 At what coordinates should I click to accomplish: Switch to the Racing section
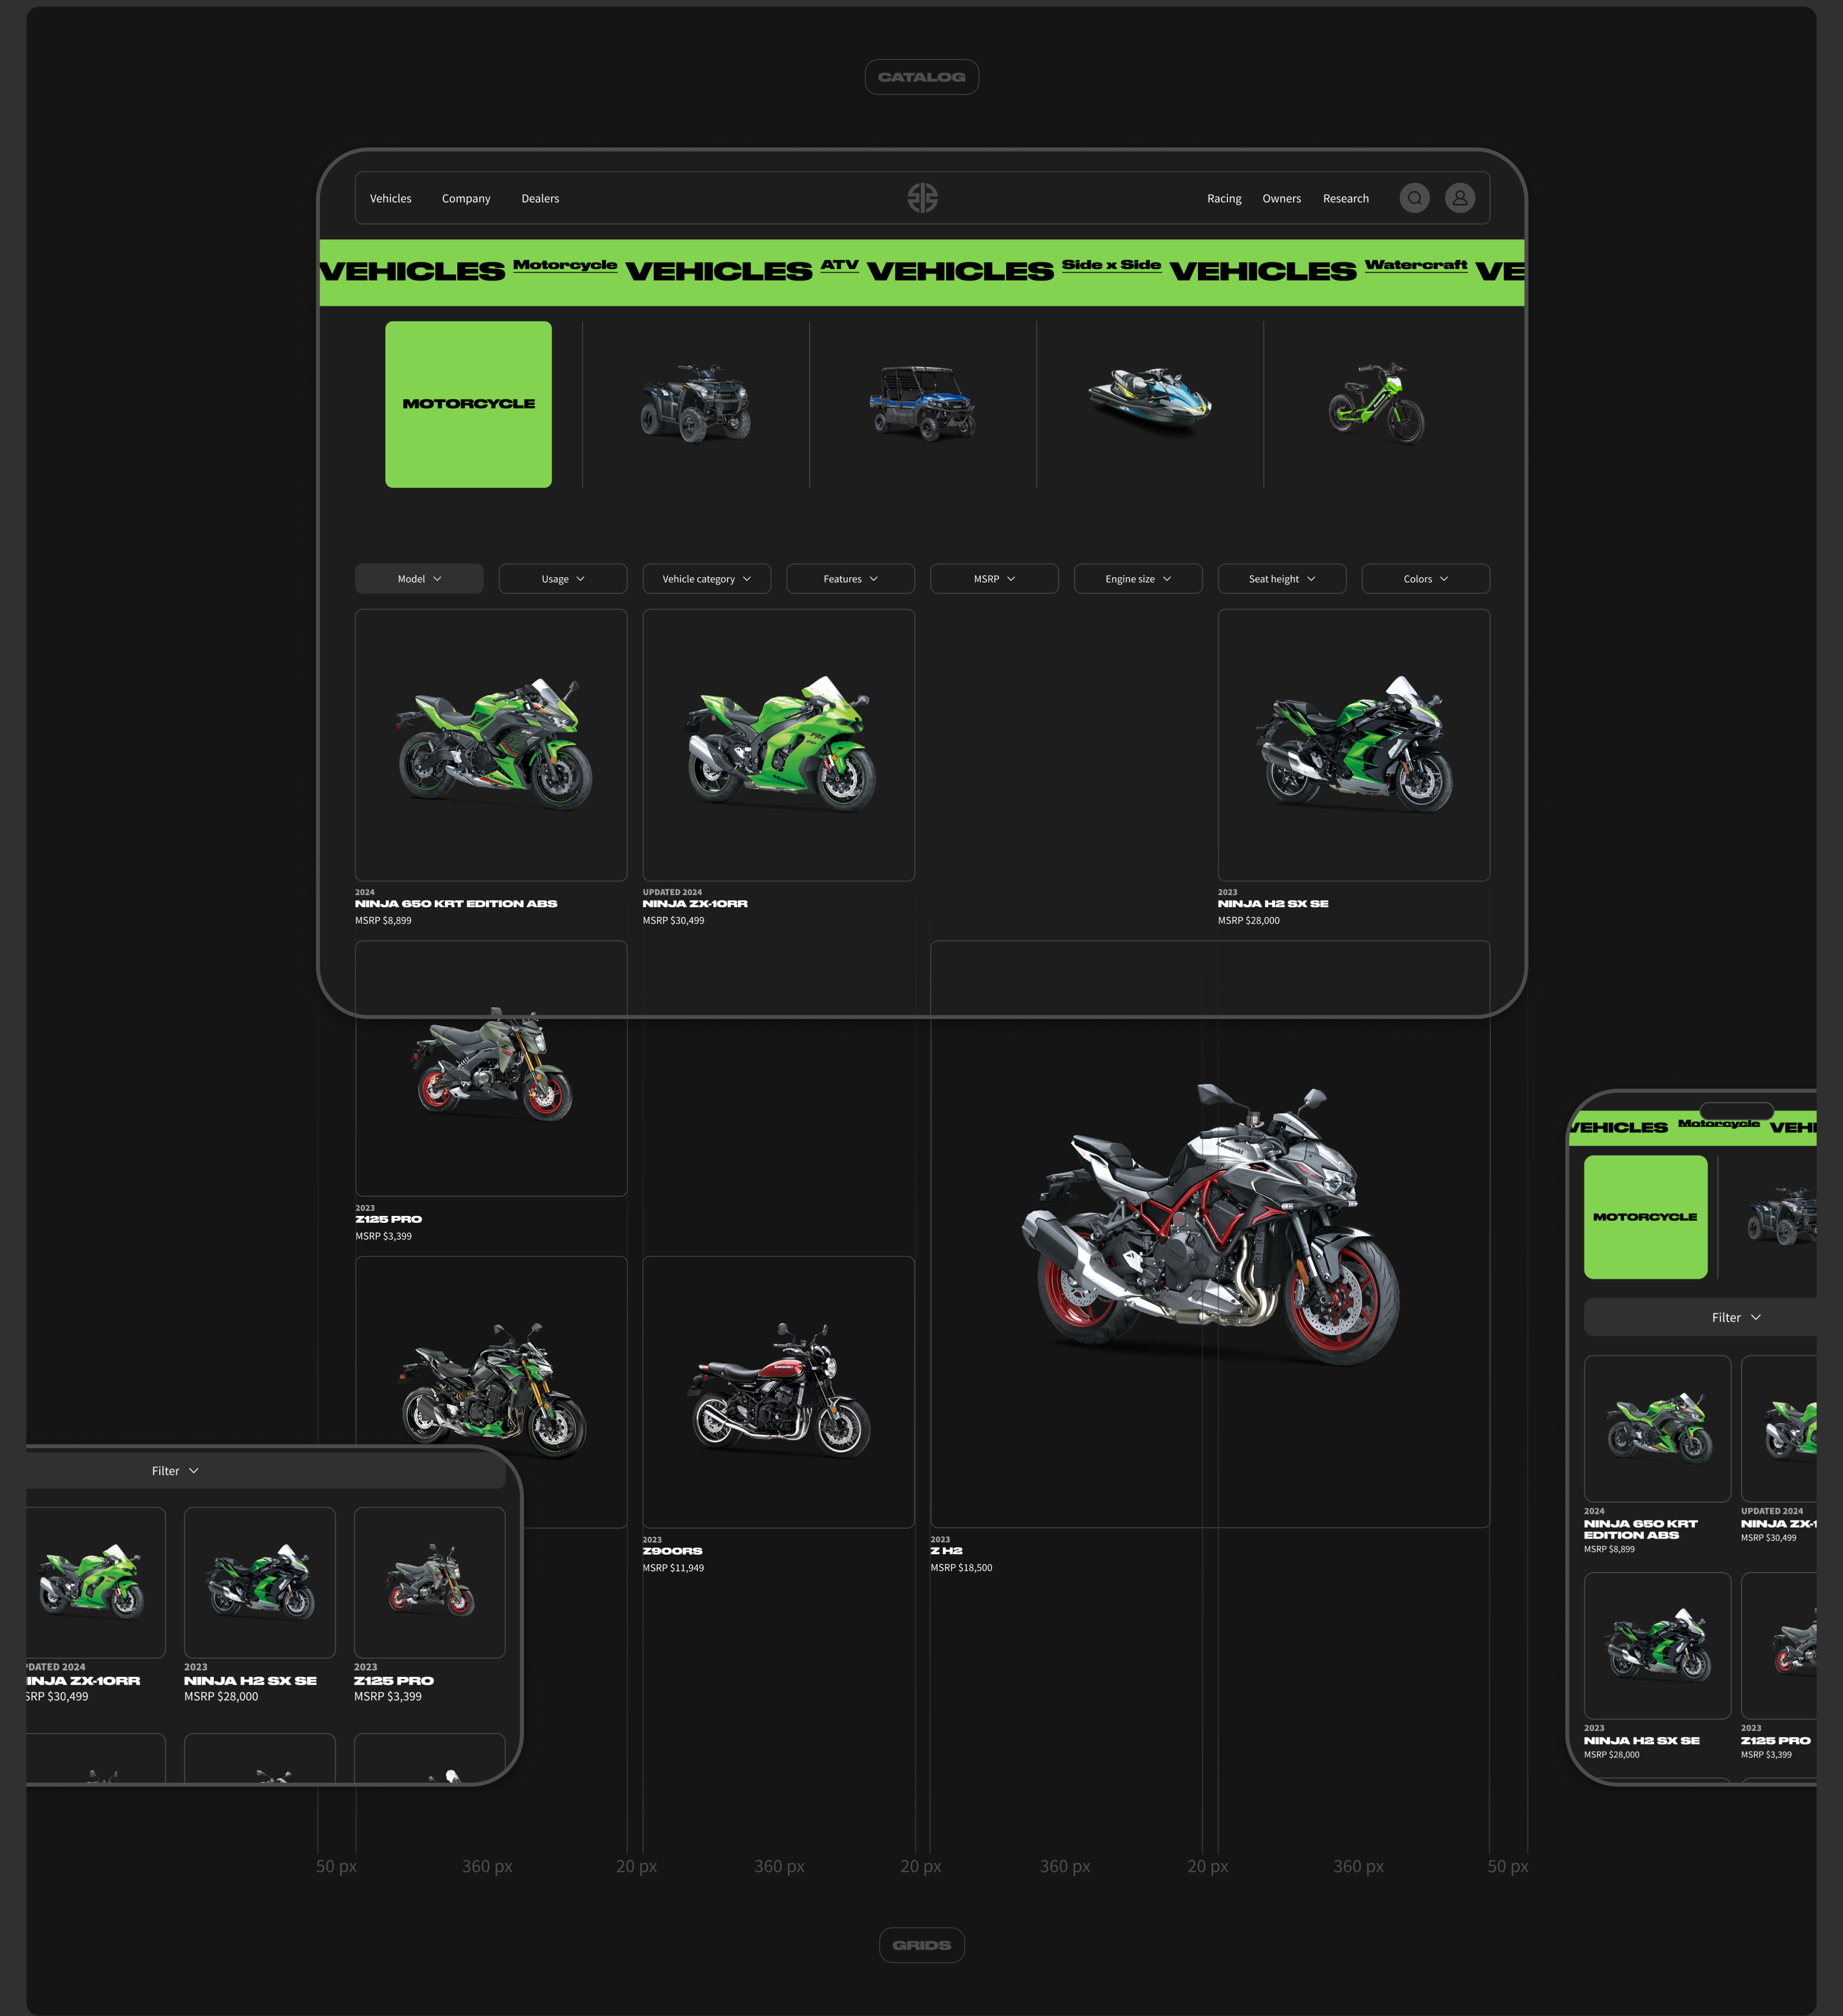tap(1224, 198)
